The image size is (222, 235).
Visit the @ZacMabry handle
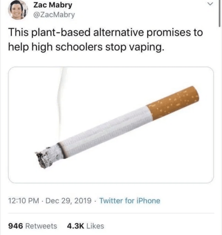click(x=54, y=15)
